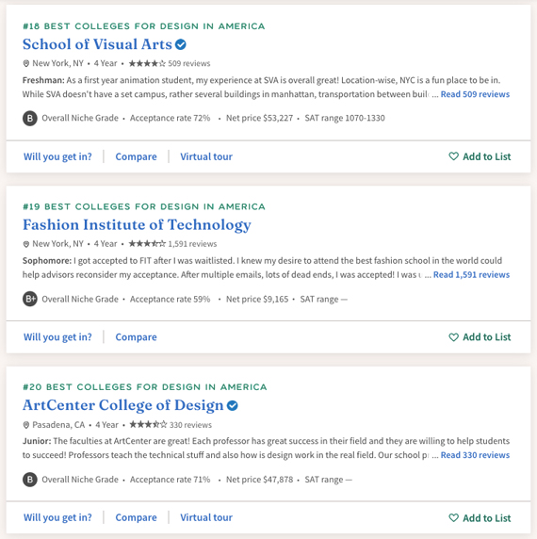Open Virtual tour for School of Visual Arts
This screenshot has height=539, width=537.
click(x=206, y=156)
